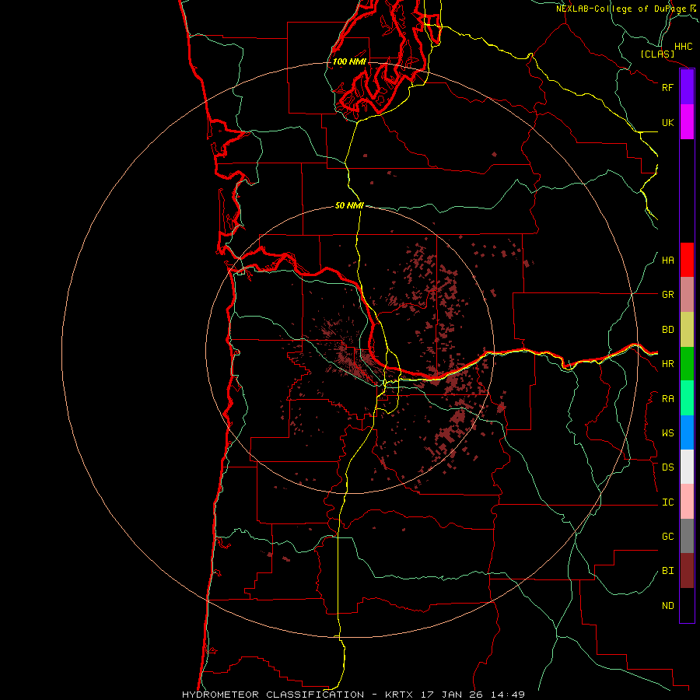Click the white DS legend swatch
700x700 pixels.
pyautogui.click(x=687, y=467)
